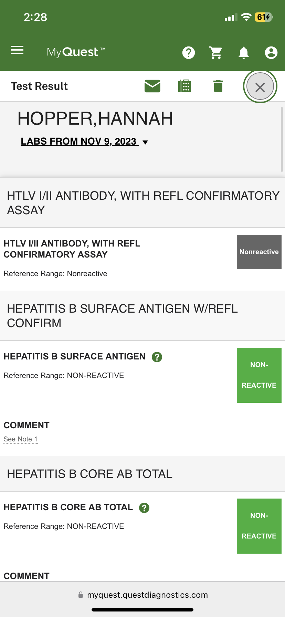285x617 pixels.
Task: Tap the Hepatitis B Core Ab NON-REACTIVE badge
Action: [x=259, y=526]
